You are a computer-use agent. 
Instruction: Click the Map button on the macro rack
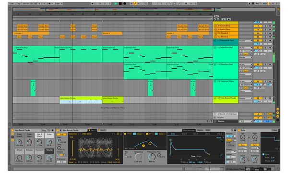tap(44, 130)
